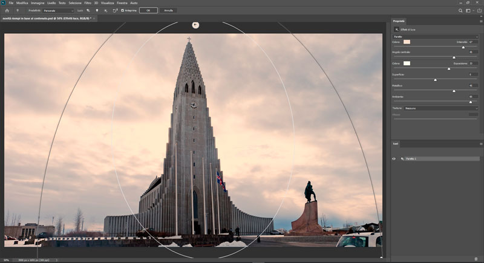This screenshot has width=484, height=263.
Task: Open the Texture Nessuno dropdown
Action: 441,109
